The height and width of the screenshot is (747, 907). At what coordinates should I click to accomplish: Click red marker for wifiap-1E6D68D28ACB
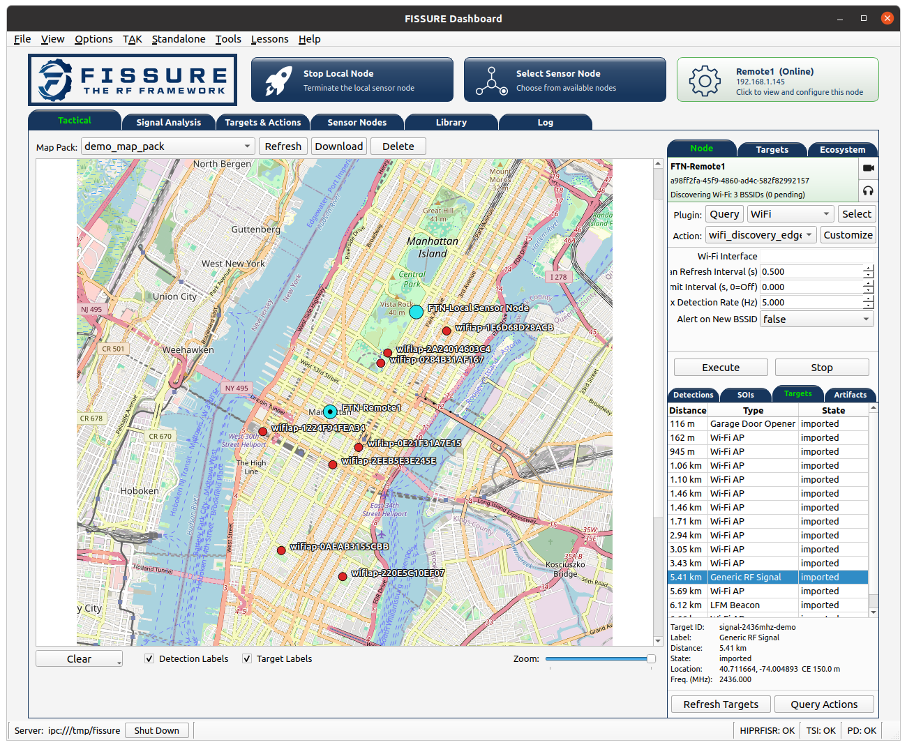point(447,331)
